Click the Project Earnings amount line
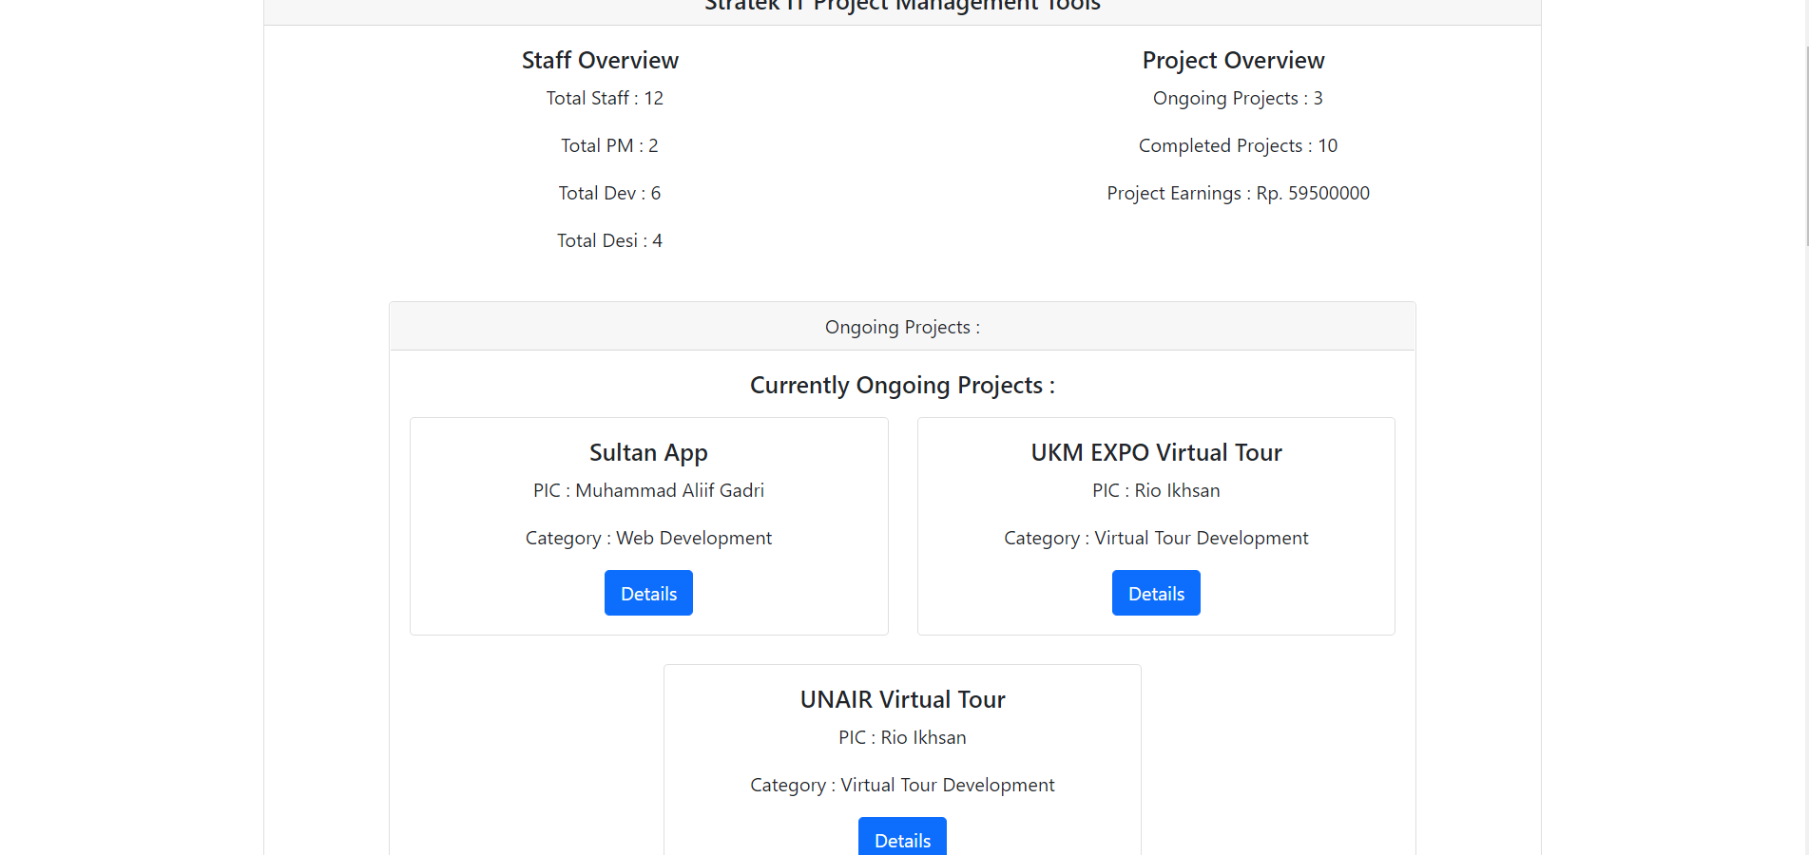The image size is (1809, 855). [1238, 193]
